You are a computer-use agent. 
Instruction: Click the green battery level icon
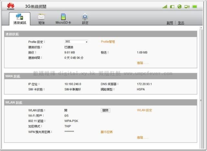[195, 6]
